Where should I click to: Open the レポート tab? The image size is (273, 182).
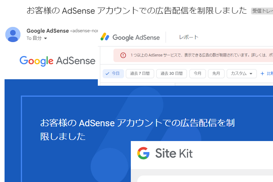coord(188,37)
